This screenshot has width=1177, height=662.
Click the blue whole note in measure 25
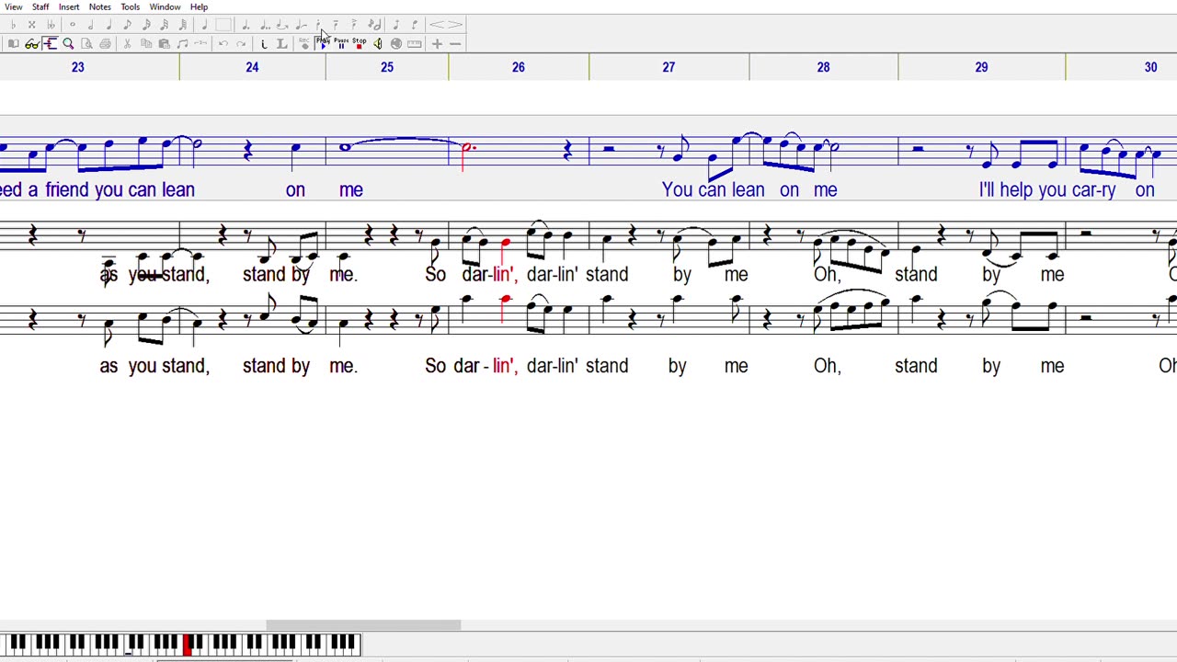[345, 147]
